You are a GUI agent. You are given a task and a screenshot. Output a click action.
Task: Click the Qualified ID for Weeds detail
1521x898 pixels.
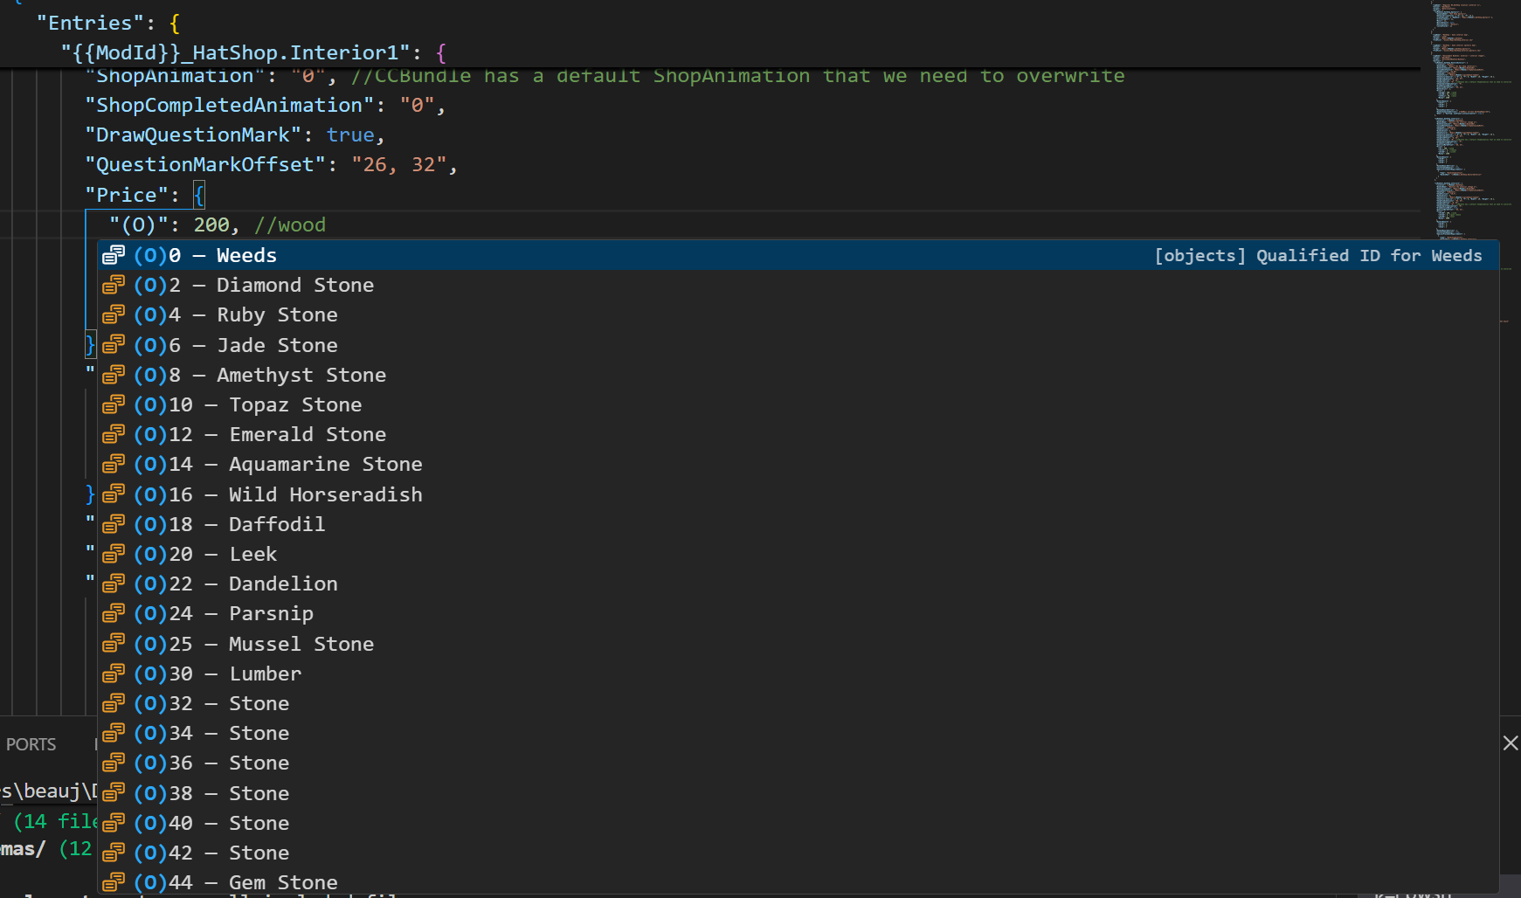pos(1318,255)
